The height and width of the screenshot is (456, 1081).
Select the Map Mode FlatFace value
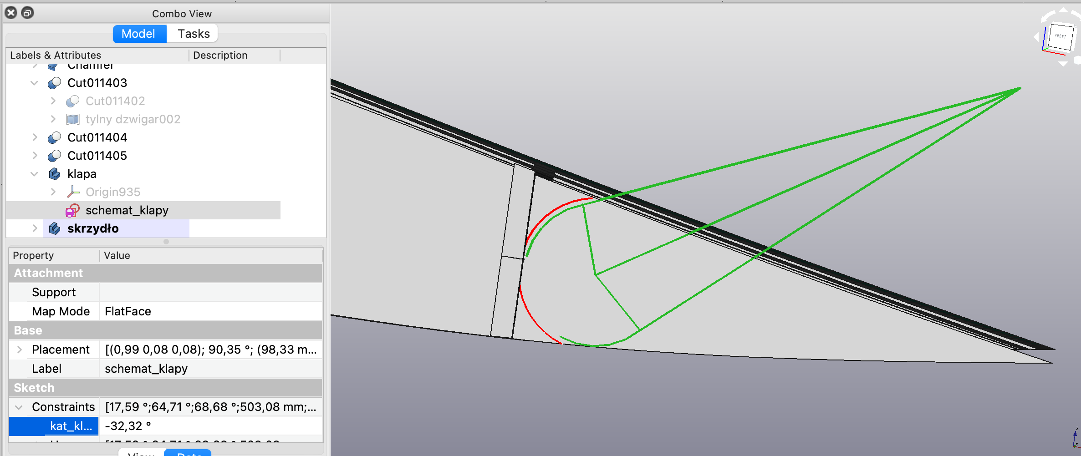click(210, 311)
